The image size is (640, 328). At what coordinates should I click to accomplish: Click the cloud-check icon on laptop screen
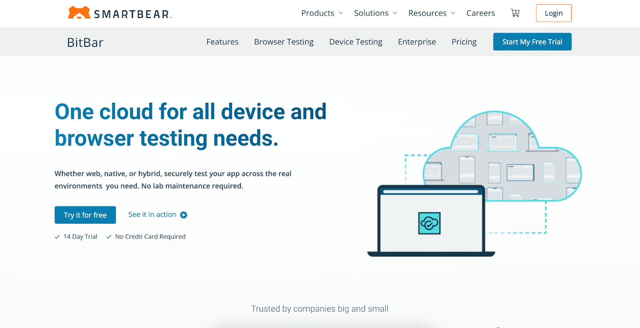coord(429,223)
